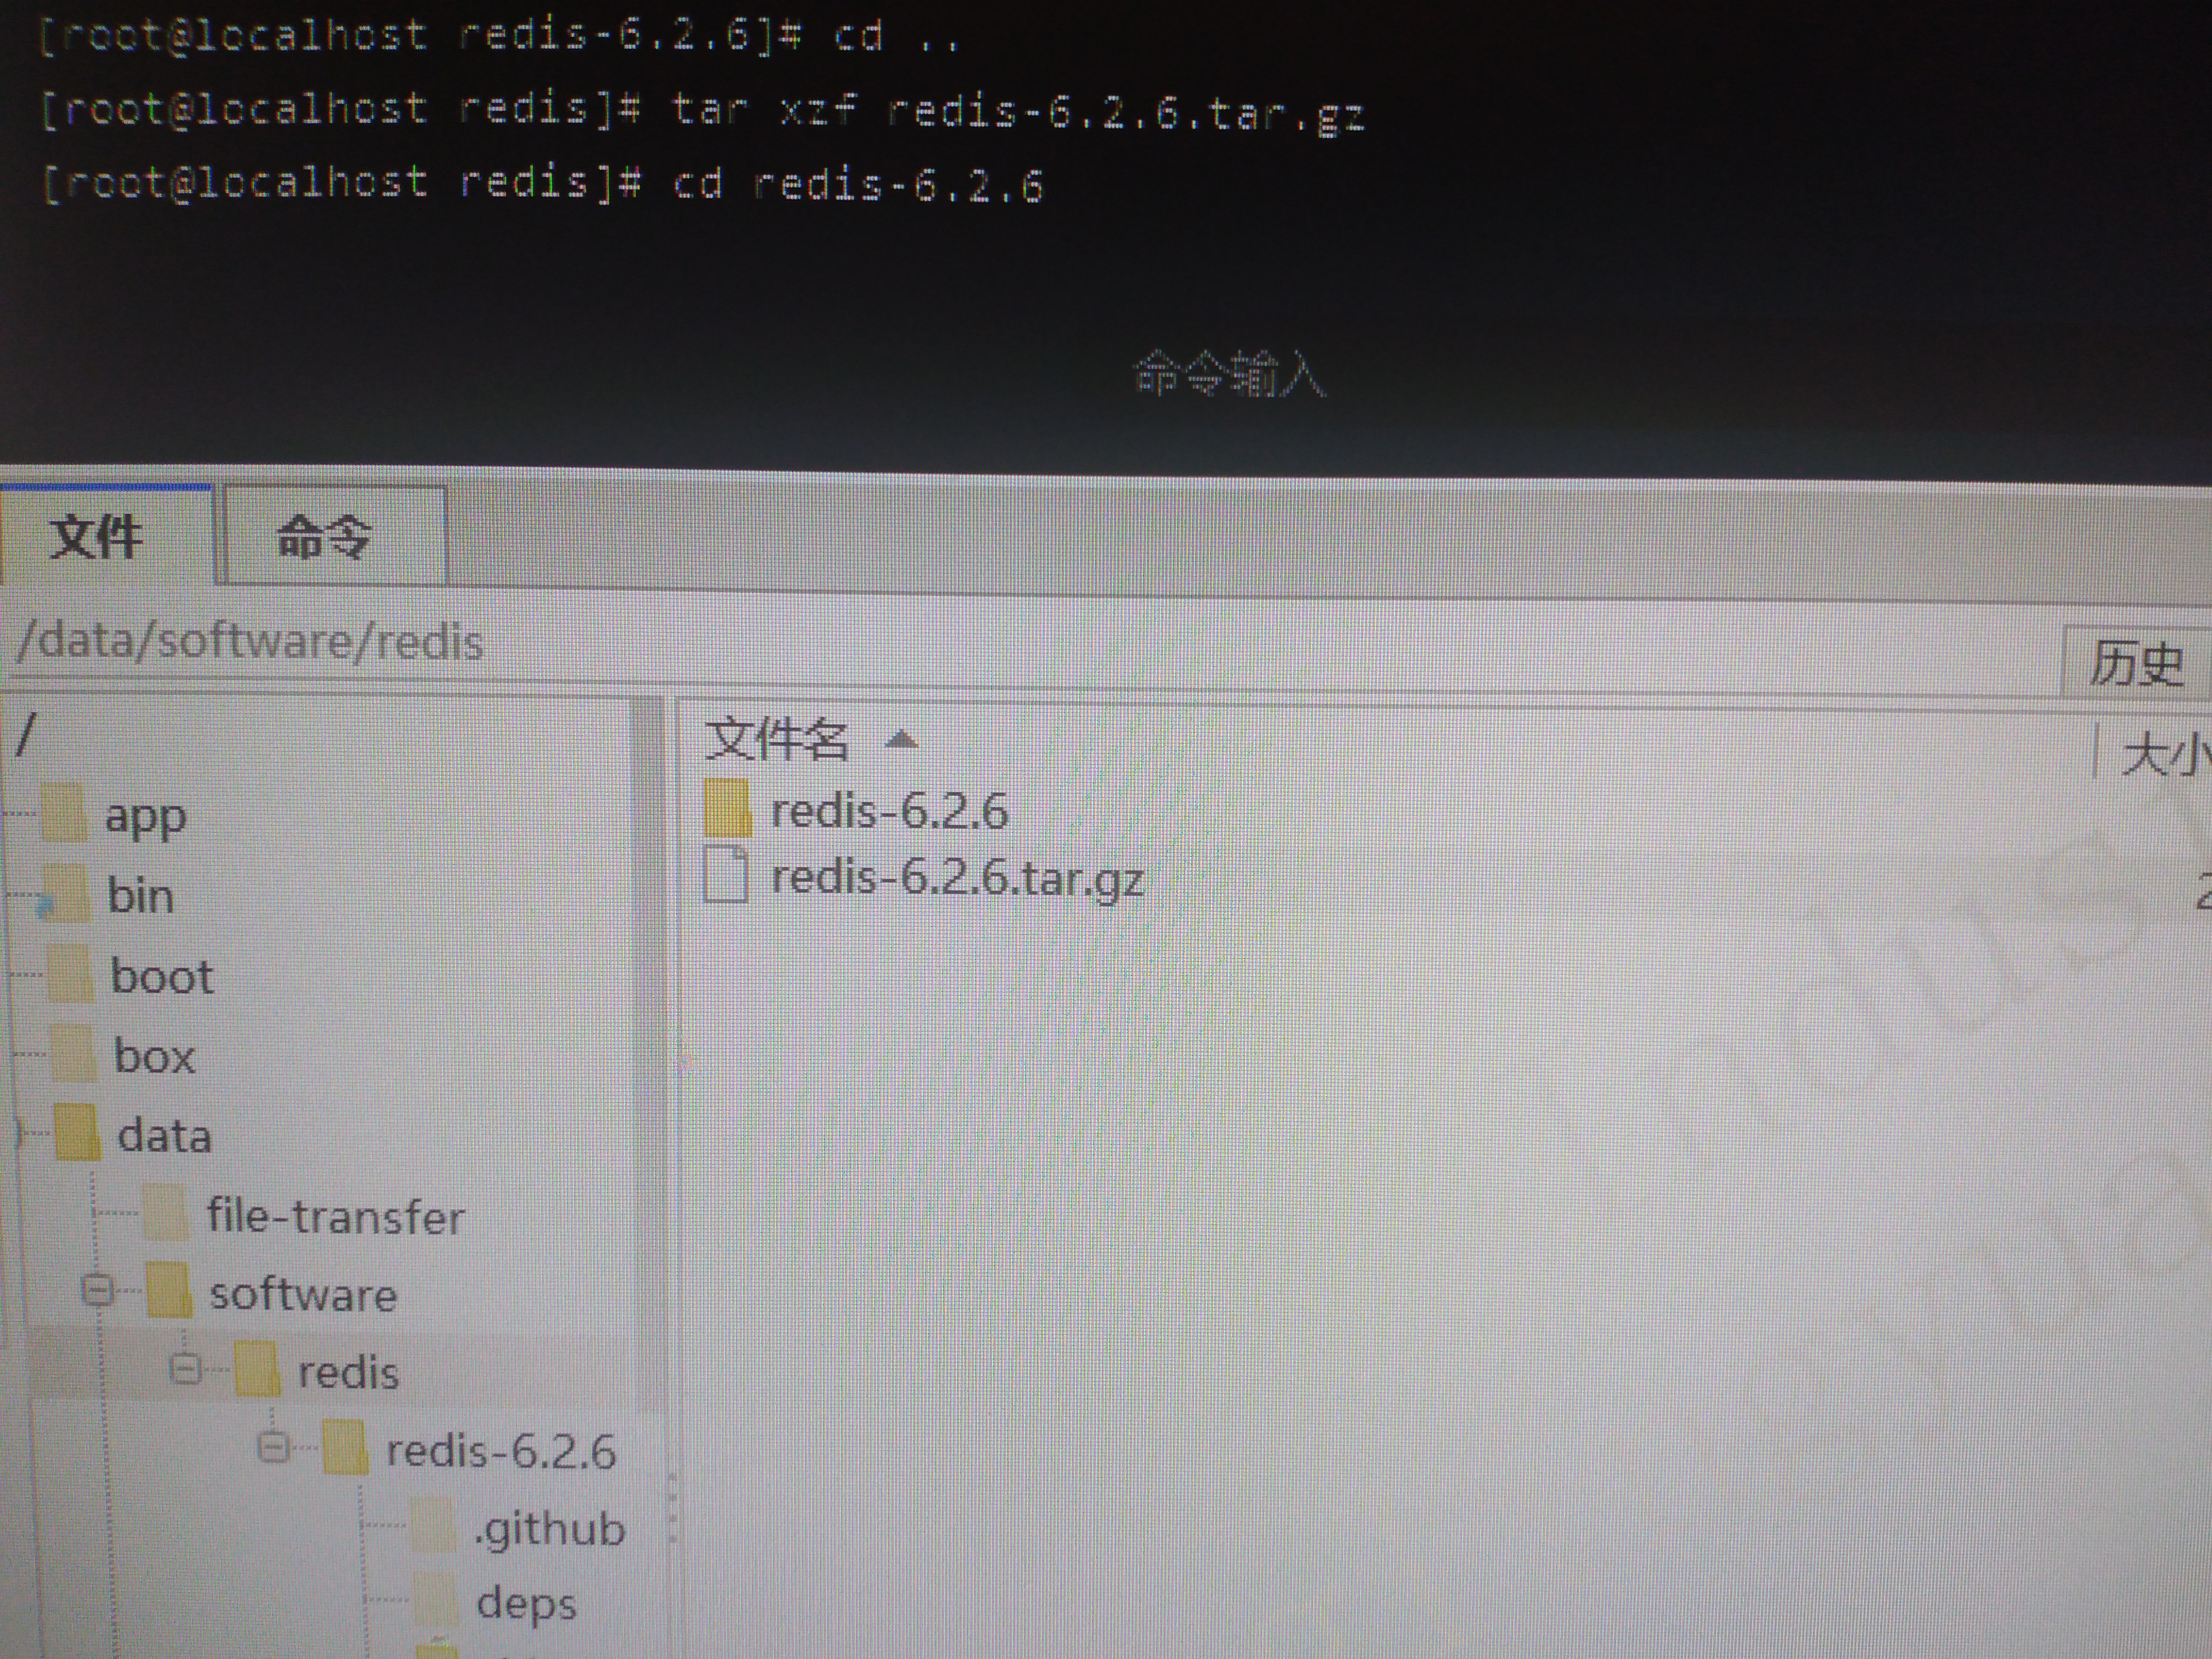
Task: Click the redis-6.2.6 folder icon in tree
Action: coord(346,1448)
